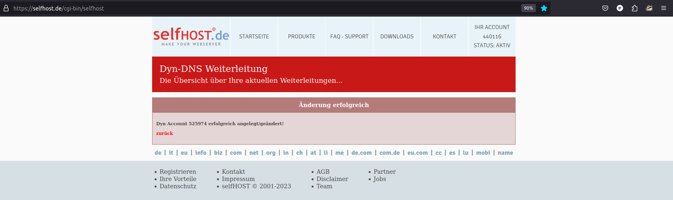The image size is (673, 200).
Task: Open the Firefox hamburger menu
Action: point(664,8)
